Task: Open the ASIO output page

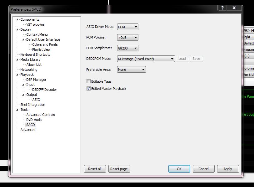Action: [36, 100]
